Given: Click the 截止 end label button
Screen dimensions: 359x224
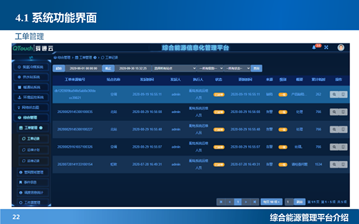Looking at the screenshot, I should 108,68.
